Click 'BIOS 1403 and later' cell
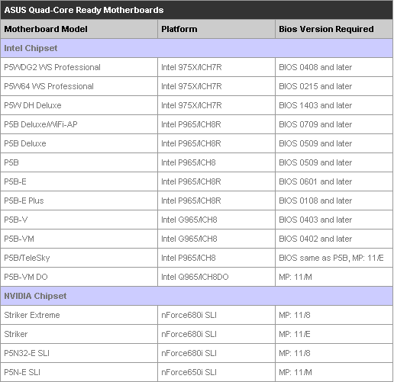394x382 pixels. [x=334, y=105]
